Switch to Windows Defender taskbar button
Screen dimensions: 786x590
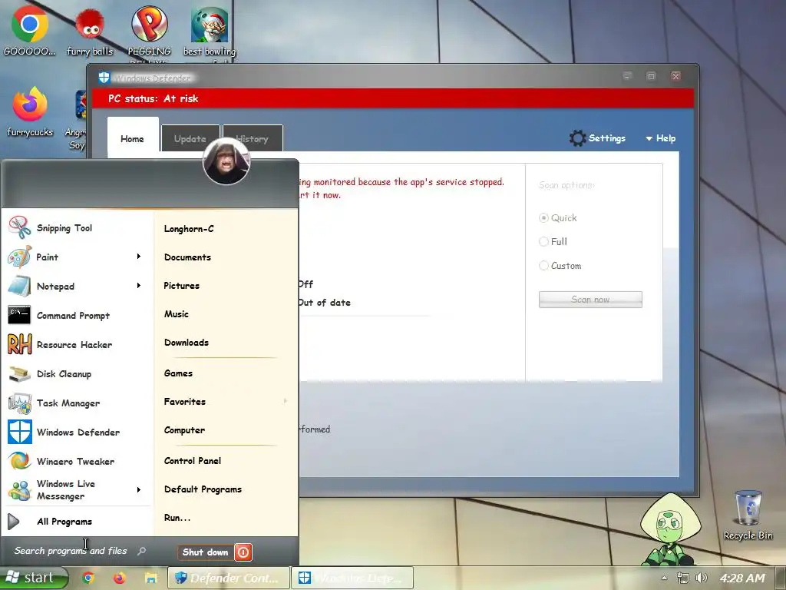(x=352, y=578)
